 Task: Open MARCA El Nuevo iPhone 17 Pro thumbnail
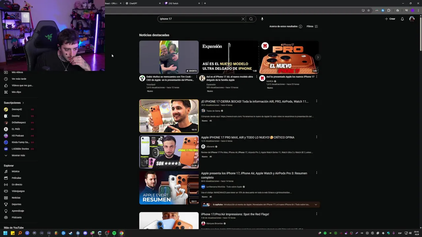[289, 57]
